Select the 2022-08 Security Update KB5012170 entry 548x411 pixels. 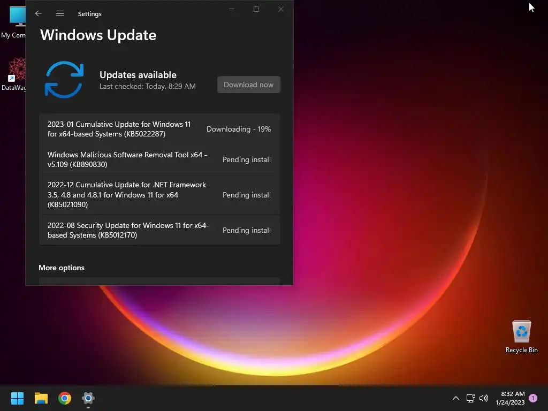(x=159, y=230)
